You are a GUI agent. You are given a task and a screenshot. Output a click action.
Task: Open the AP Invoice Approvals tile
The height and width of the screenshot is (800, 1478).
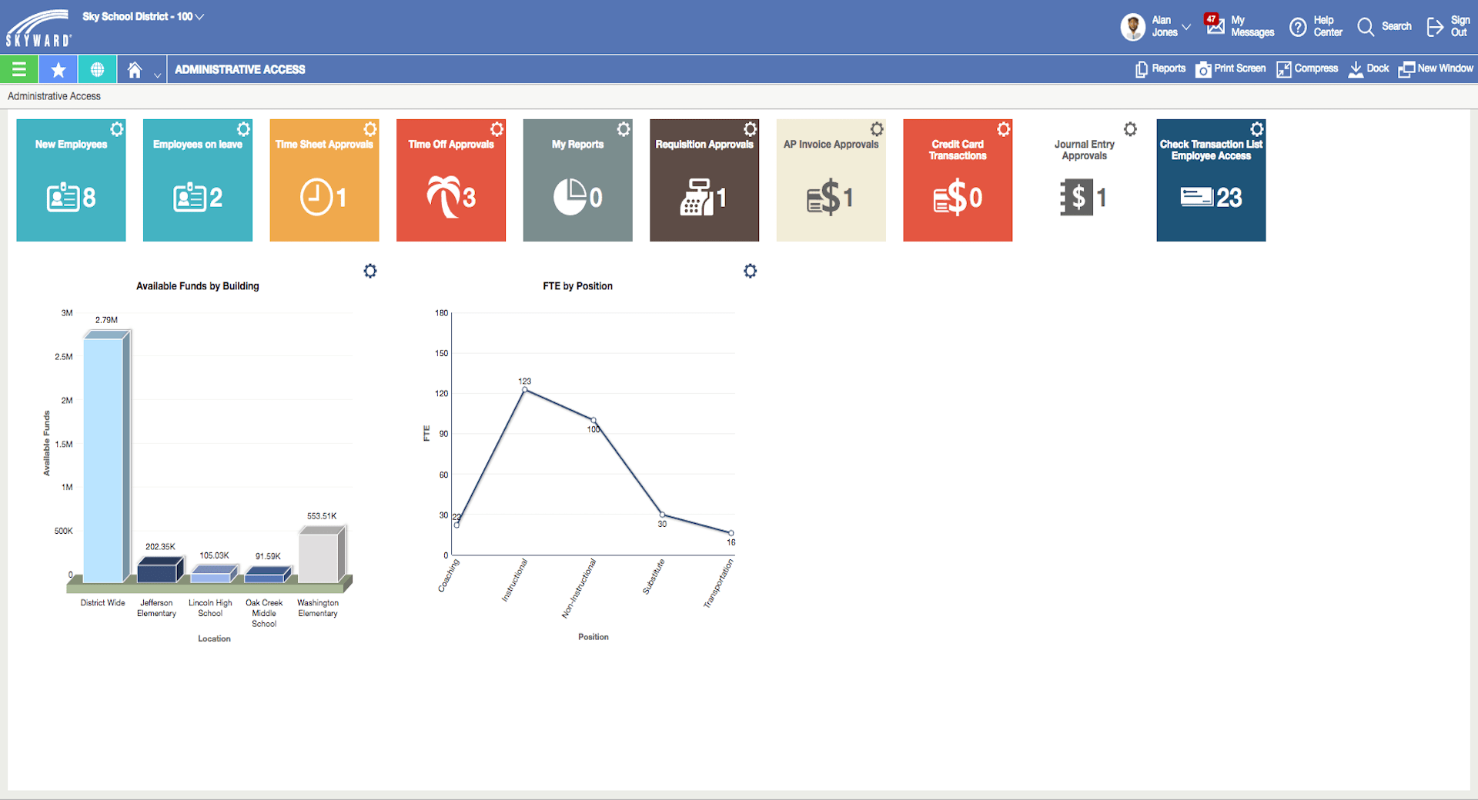831,180
